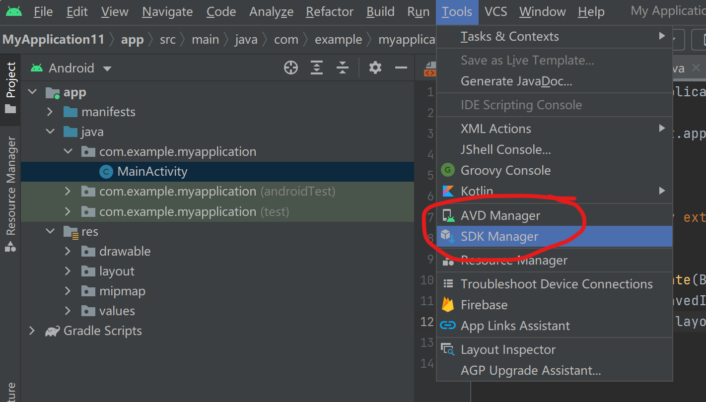
Task: Select the layout folder row
Action: pos(217,271)
